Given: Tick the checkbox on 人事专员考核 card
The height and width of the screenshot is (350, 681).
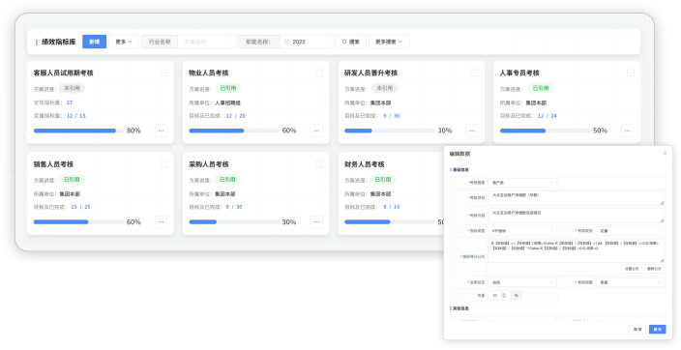Looking at the screenshot, I should 631,73.
